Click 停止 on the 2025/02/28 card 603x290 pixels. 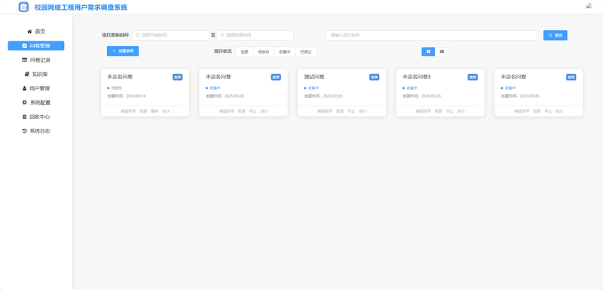[x=253, y=111]
